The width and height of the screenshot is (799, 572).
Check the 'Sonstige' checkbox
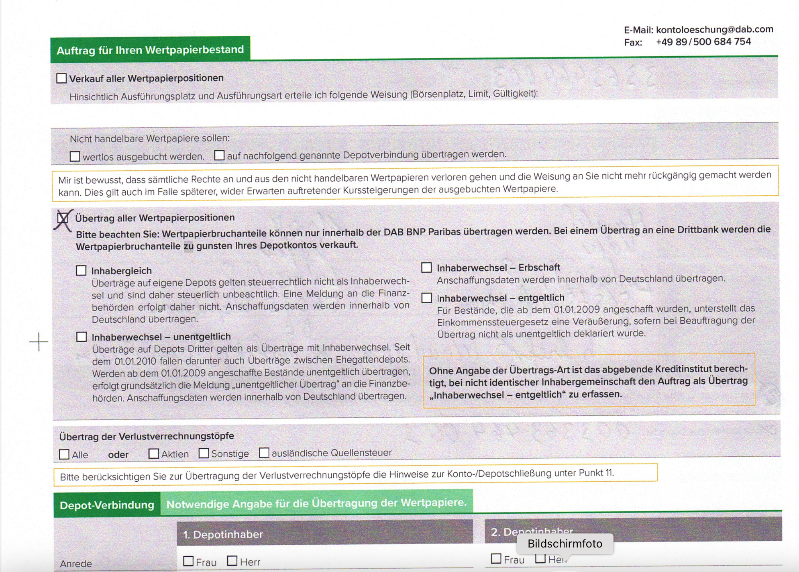pos(204,453)
